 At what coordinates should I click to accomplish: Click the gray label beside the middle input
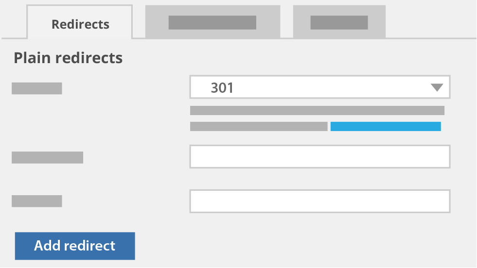coord(48,157)
